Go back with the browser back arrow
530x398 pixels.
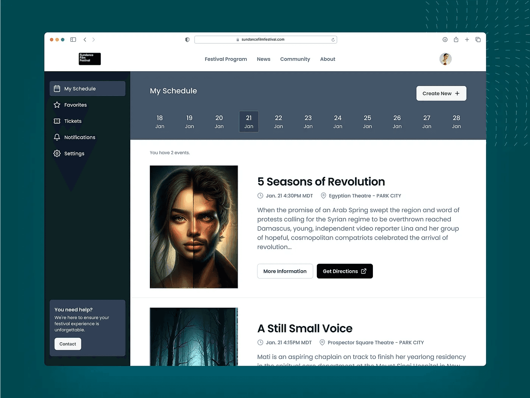pos(85,39)
